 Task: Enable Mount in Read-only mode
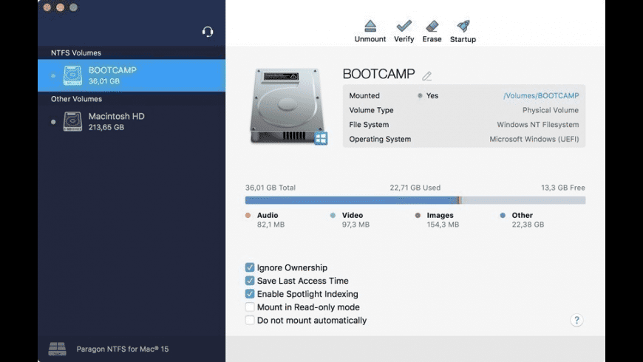[250, 307]
